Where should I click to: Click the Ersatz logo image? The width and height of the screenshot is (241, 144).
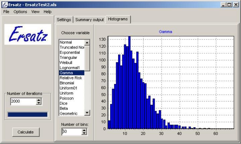28,34
